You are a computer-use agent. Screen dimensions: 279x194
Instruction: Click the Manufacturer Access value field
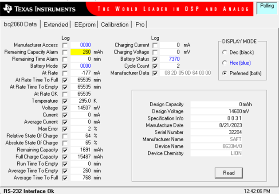tap(81, 45)
